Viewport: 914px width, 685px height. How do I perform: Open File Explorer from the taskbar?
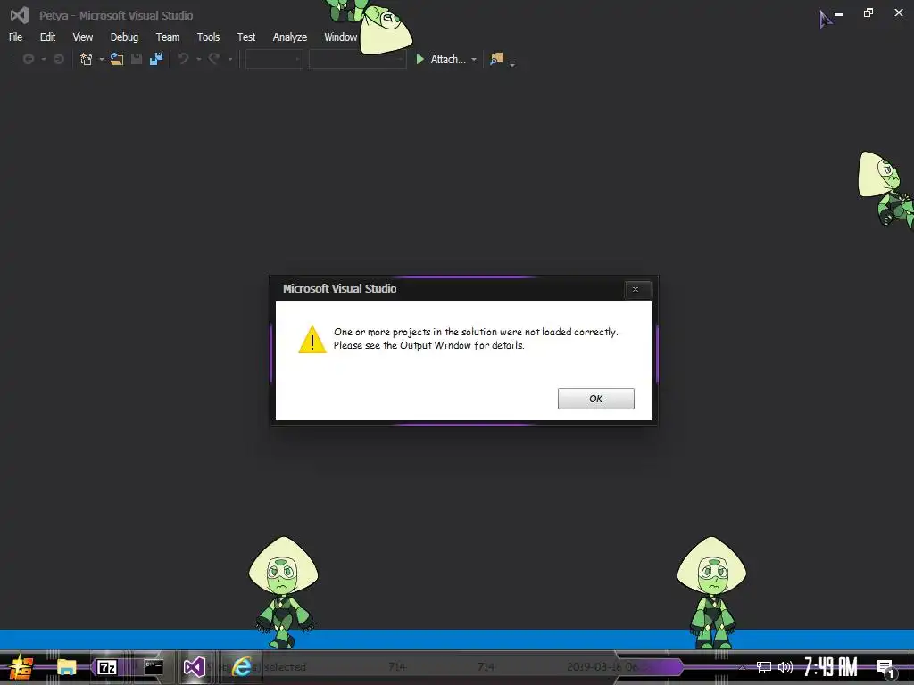tap(66, 667)
